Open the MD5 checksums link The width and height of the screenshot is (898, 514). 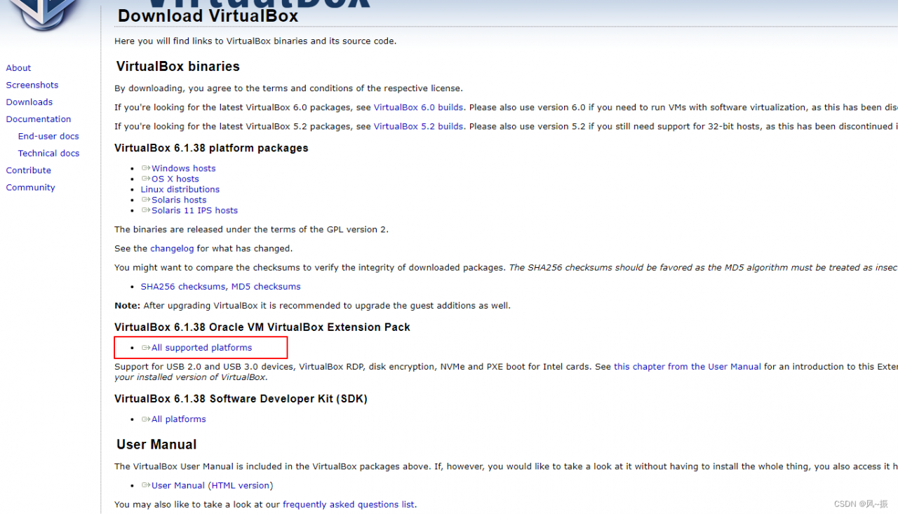(266, 286)
